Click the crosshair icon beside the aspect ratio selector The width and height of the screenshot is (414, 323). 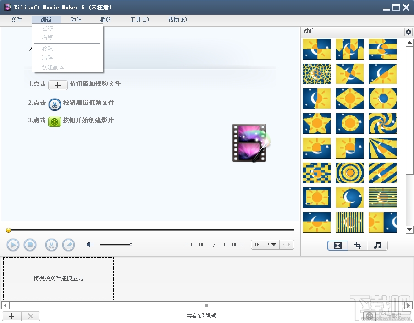[287, 245]
